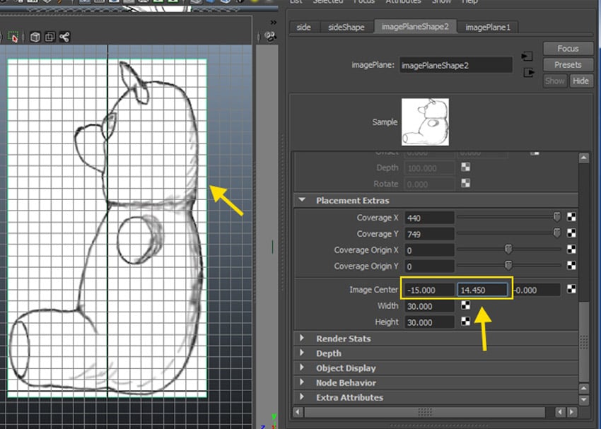Click the map button beside Coverage X

pyautogui.click(x=571, y=218)
